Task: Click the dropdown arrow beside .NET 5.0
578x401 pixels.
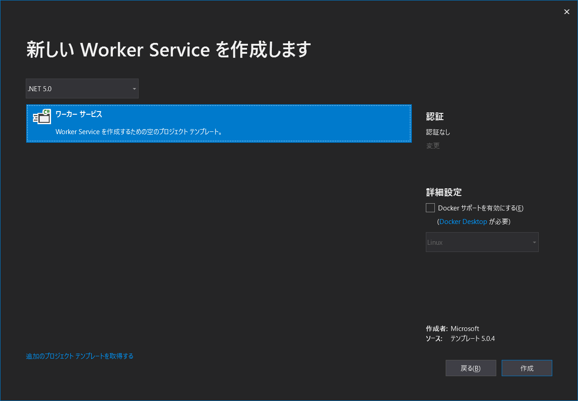Action: (134, 89)
